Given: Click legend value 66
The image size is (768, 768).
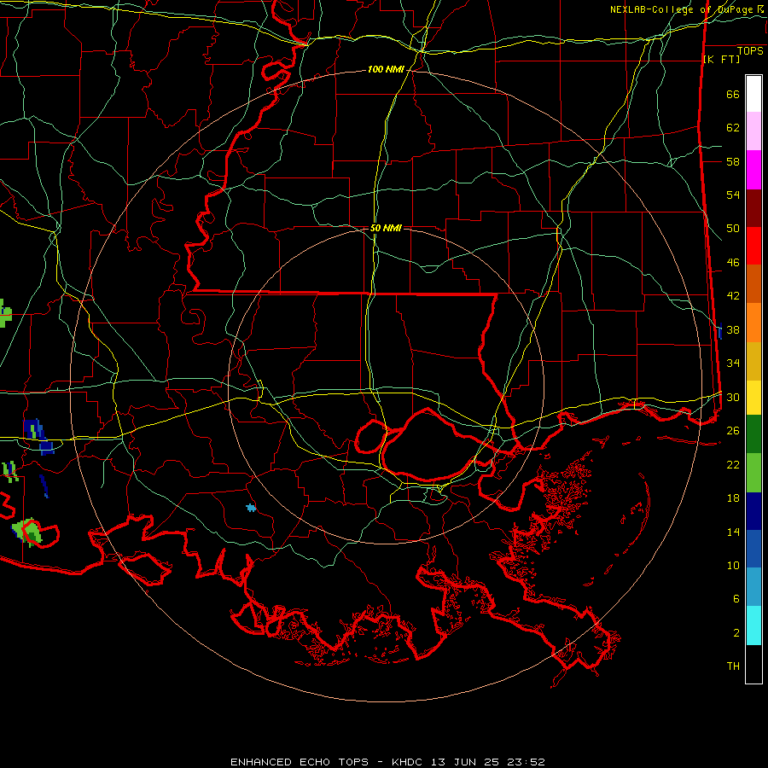Looking at the screenshot, I should tap(733, 94).
